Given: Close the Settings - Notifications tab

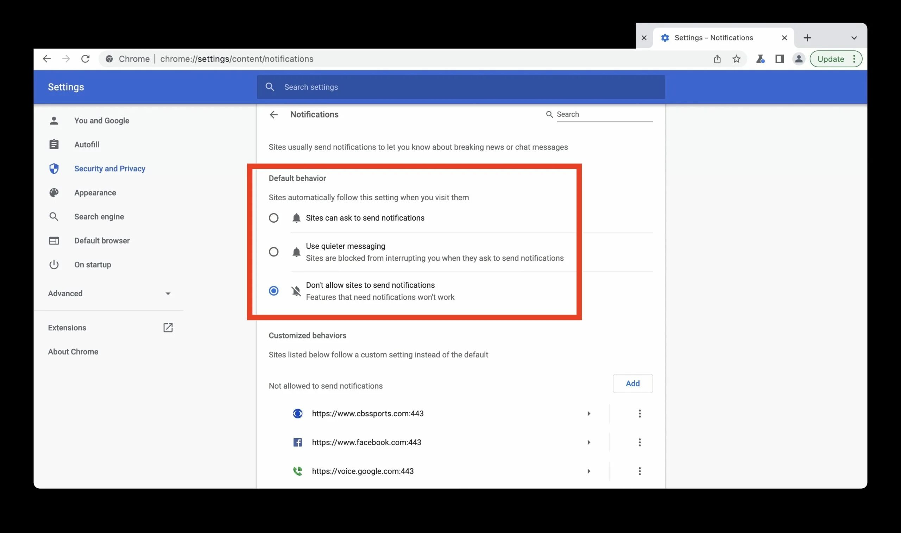Looking at the screenshot, I should 785,38.
